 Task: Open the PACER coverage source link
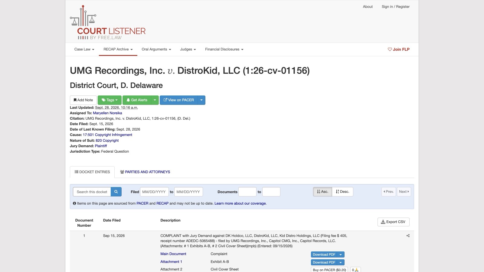click(142, 203)
